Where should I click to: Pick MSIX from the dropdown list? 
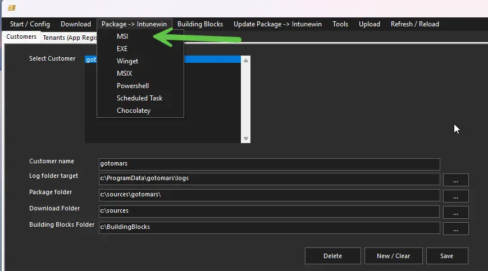pyautogui.click(x=124, y=74)
